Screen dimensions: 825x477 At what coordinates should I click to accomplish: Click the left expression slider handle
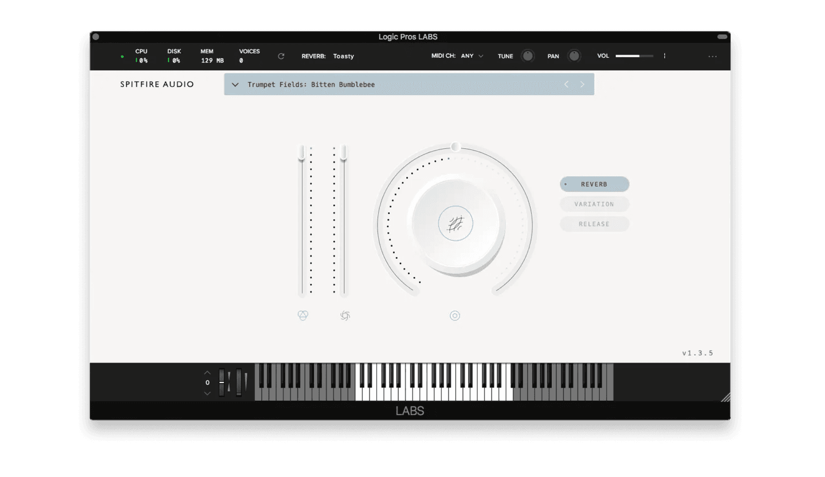301,152
